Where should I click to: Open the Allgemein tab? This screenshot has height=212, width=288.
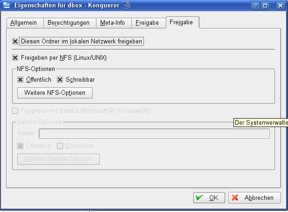(x=25, y=23)
